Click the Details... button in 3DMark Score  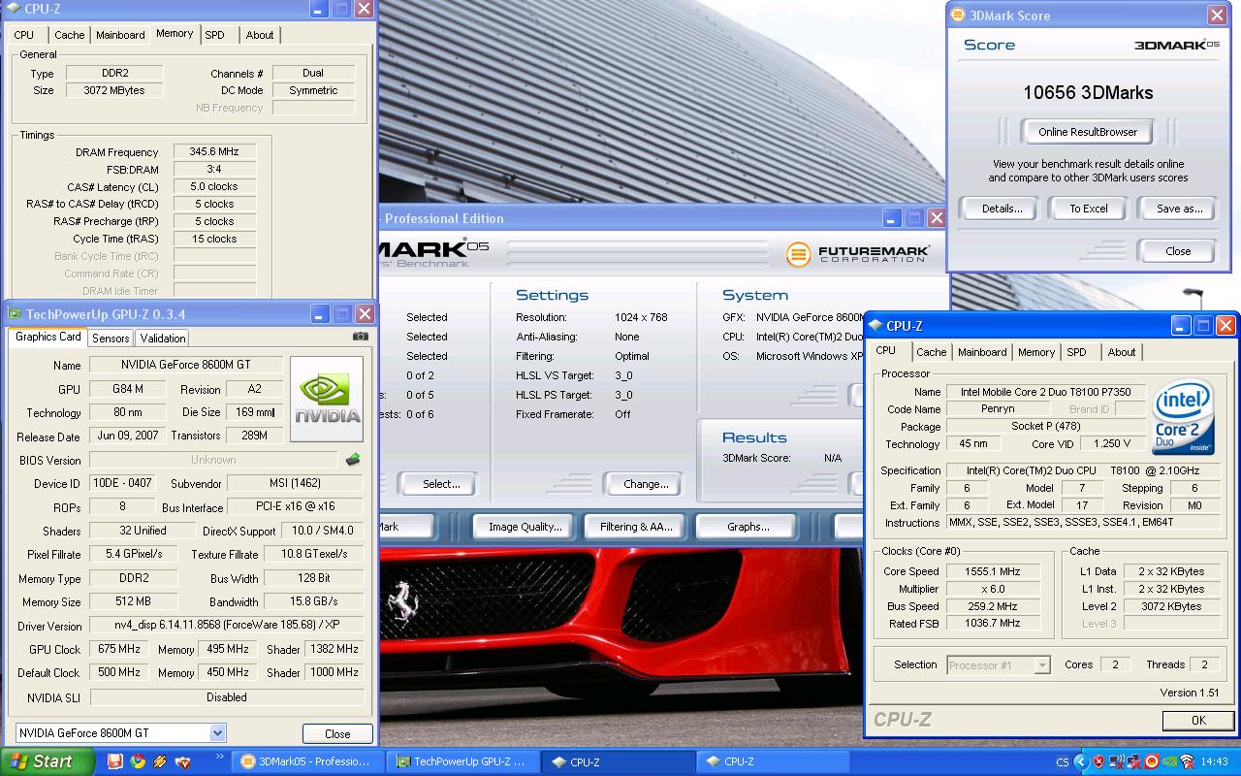click(1002, 209)
